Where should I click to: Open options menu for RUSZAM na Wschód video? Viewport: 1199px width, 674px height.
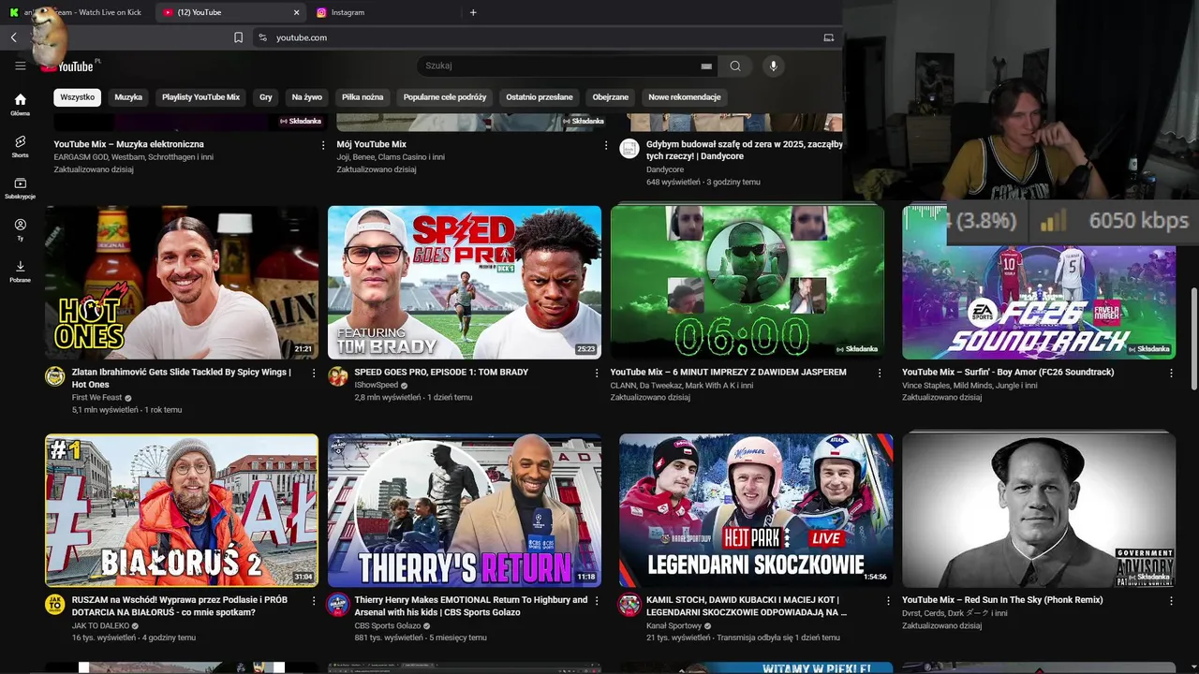(x=314, y=600)
